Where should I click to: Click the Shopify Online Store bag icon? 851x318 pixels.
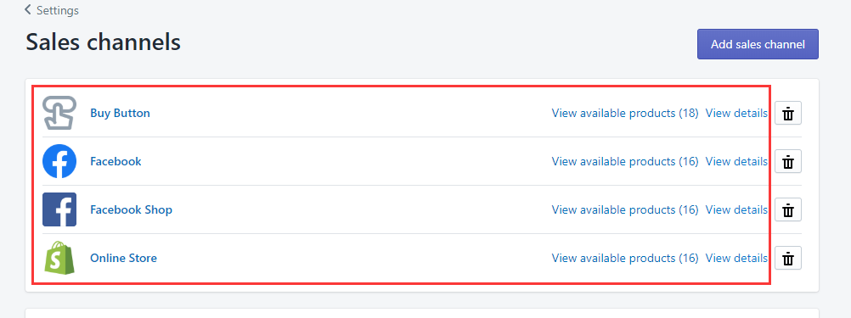point(59,257)
